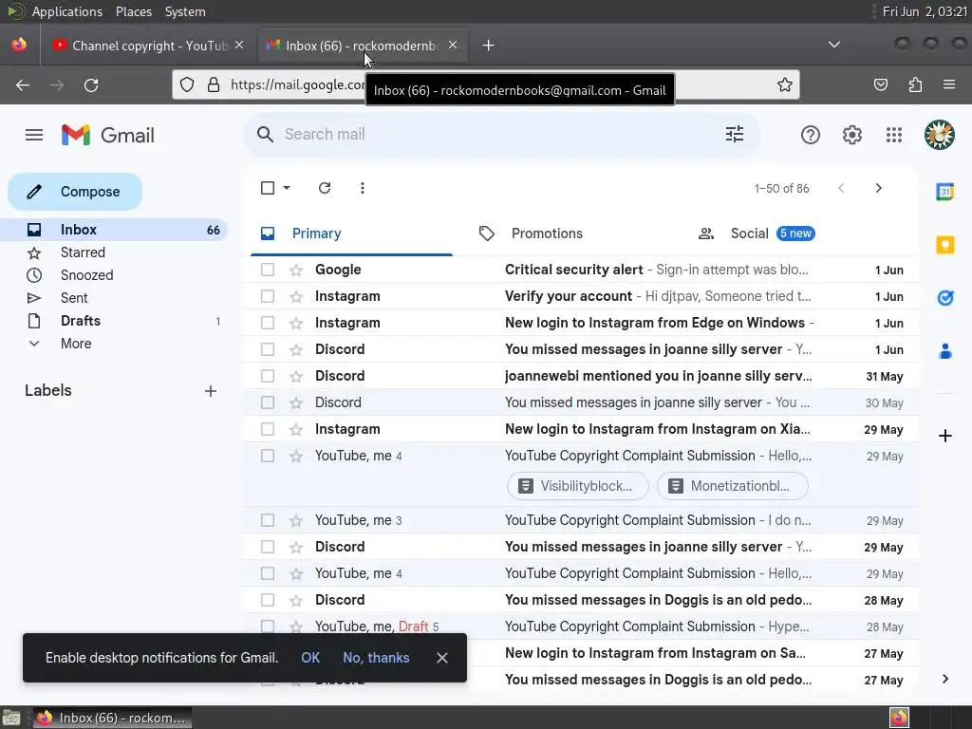This screenshot has height=729, width=972.
Task: Compose a new email
Action: tap(75, 192)
